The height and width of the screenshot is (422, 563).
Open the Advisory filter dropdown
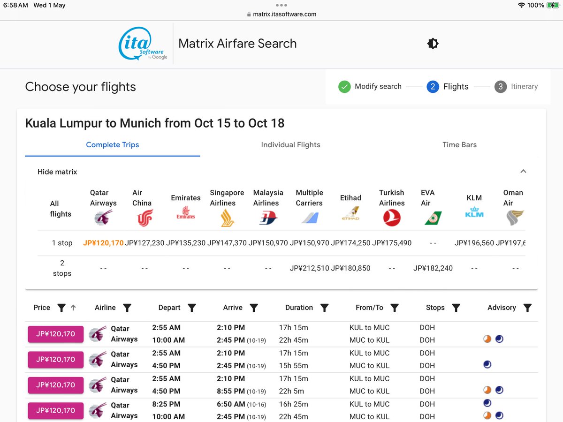click(527, 308)
